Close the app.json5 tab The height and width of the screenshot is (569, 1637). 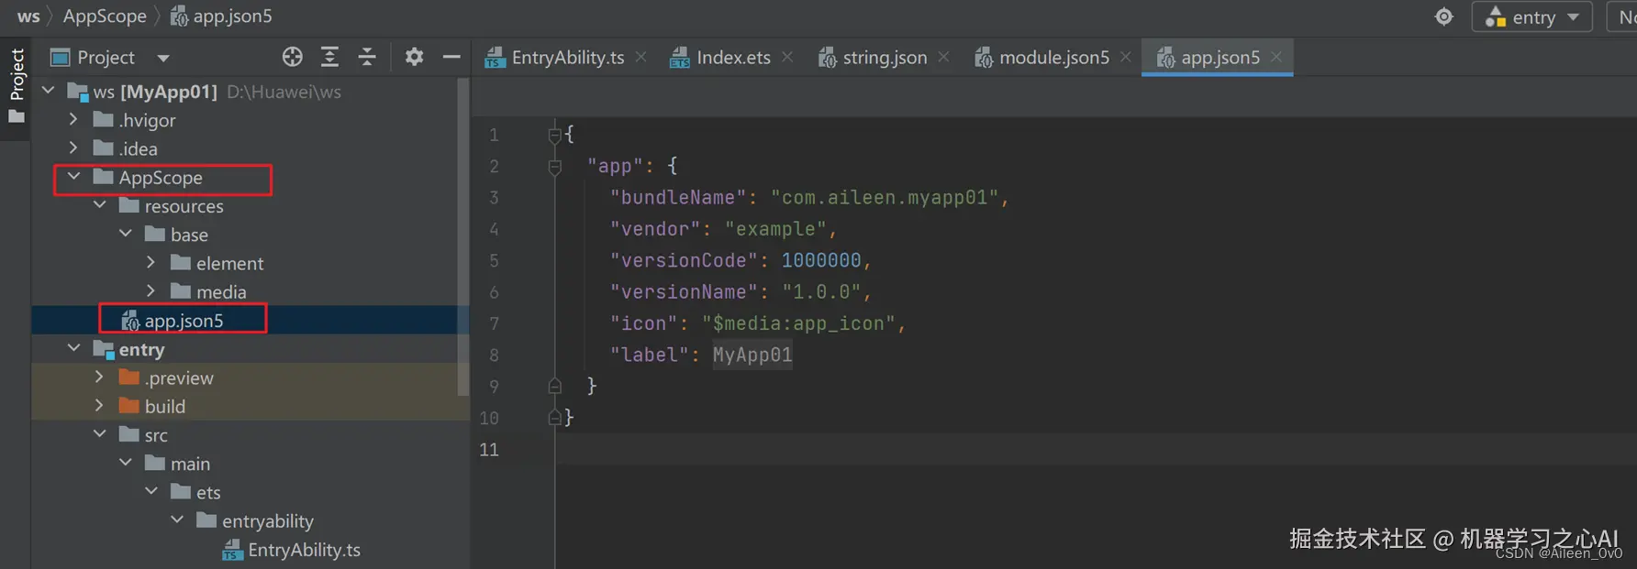[1276, 57]
